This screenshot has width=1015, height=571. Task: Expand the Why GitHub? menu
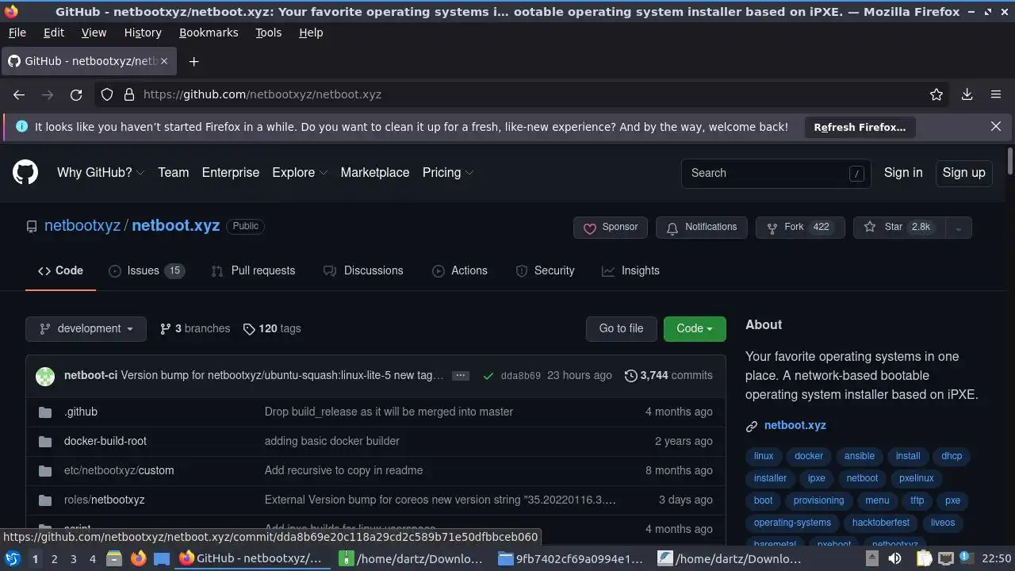[x=101, y=172]
